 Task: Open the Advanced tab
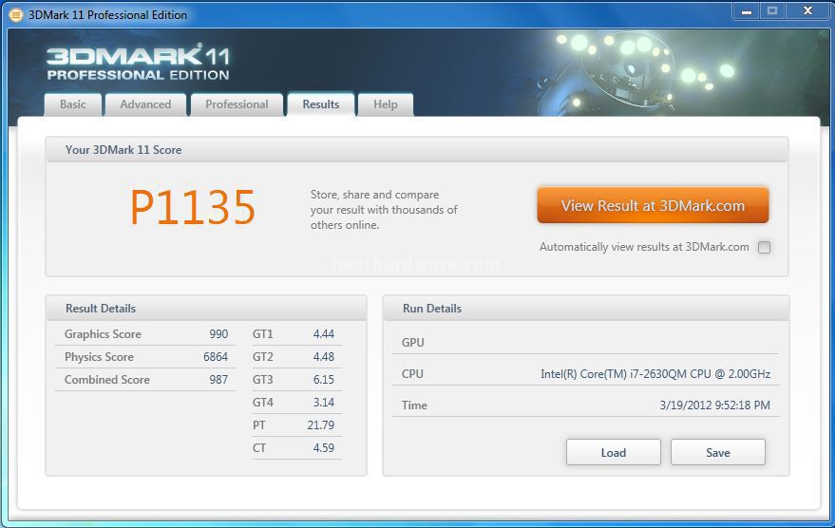[x=145, y=104]
